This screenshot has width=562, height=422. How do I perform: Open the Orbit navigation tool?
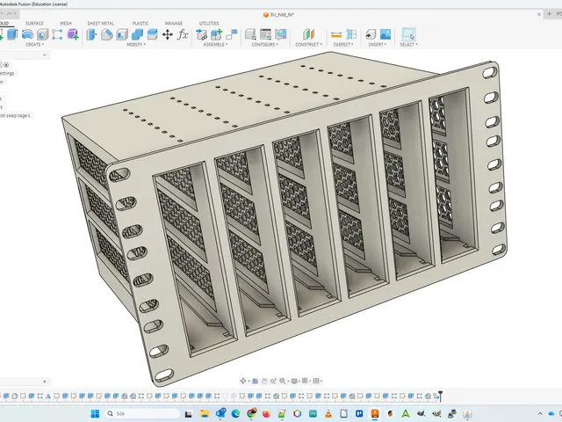click(x=243, y=381)
